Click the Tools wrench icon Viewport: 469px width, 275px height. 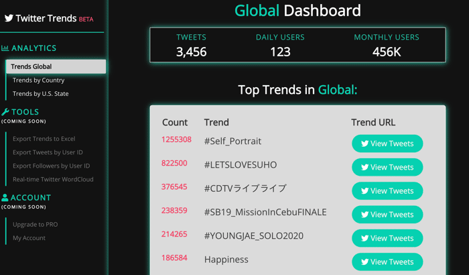pyautogui.click(x=5, y=112)
